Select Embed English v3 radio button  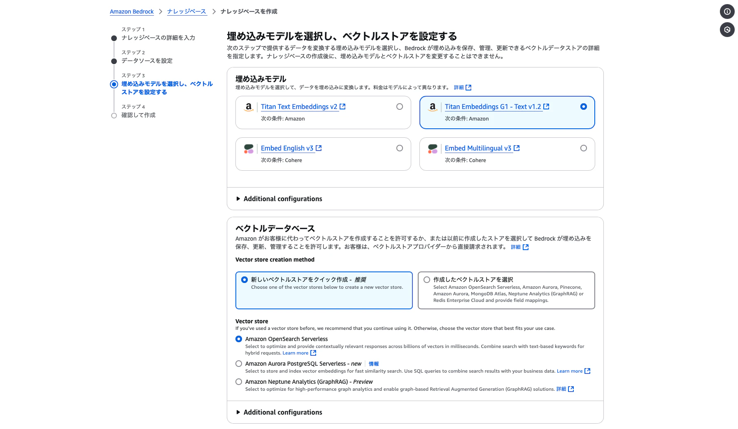[400, 148]
